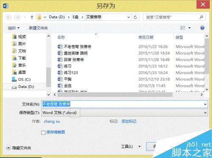Screen dimensions: 212x158
Task: Select the file 平胸
Action: [x=67, y=79]
